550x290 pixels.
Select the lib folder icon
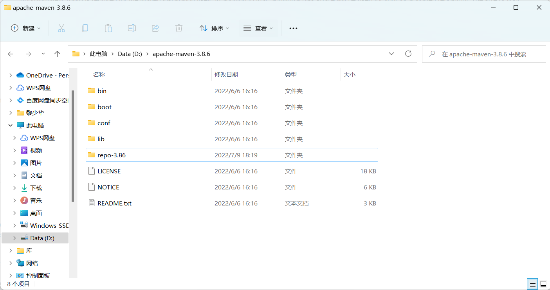click(x=92, y=139)
